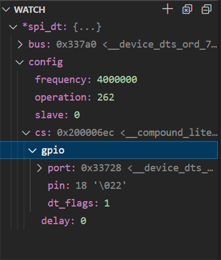
Task: Click the highlighted gpio label
Action: pyautogui.click(x=53, y=151)
